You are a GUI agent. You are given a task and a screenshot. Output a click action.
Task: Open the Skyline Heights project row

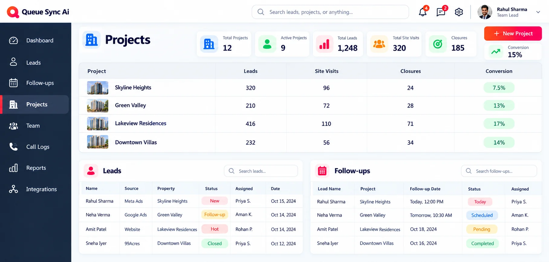tap(310, 88)
